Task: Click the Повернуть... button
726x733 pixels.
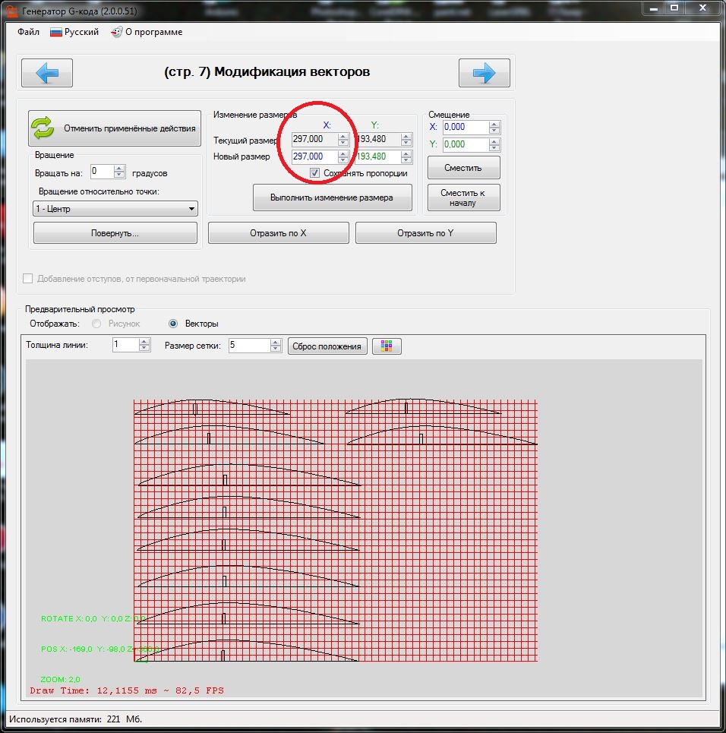Action: (115, 232)
